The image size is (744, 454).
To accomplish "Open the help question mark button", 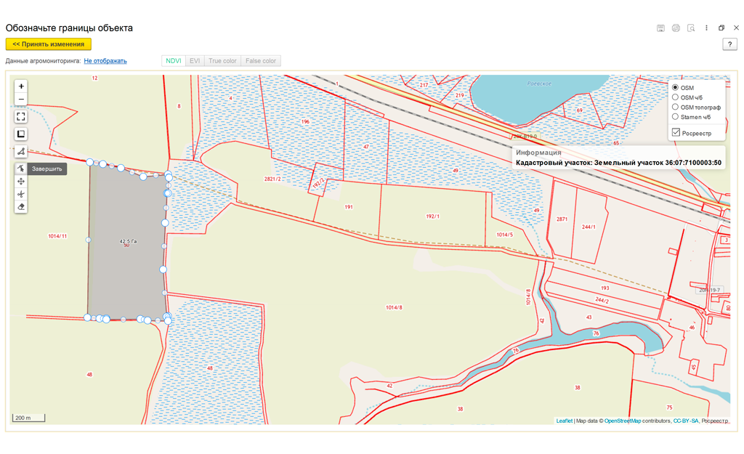I will [x=729, y=44].
